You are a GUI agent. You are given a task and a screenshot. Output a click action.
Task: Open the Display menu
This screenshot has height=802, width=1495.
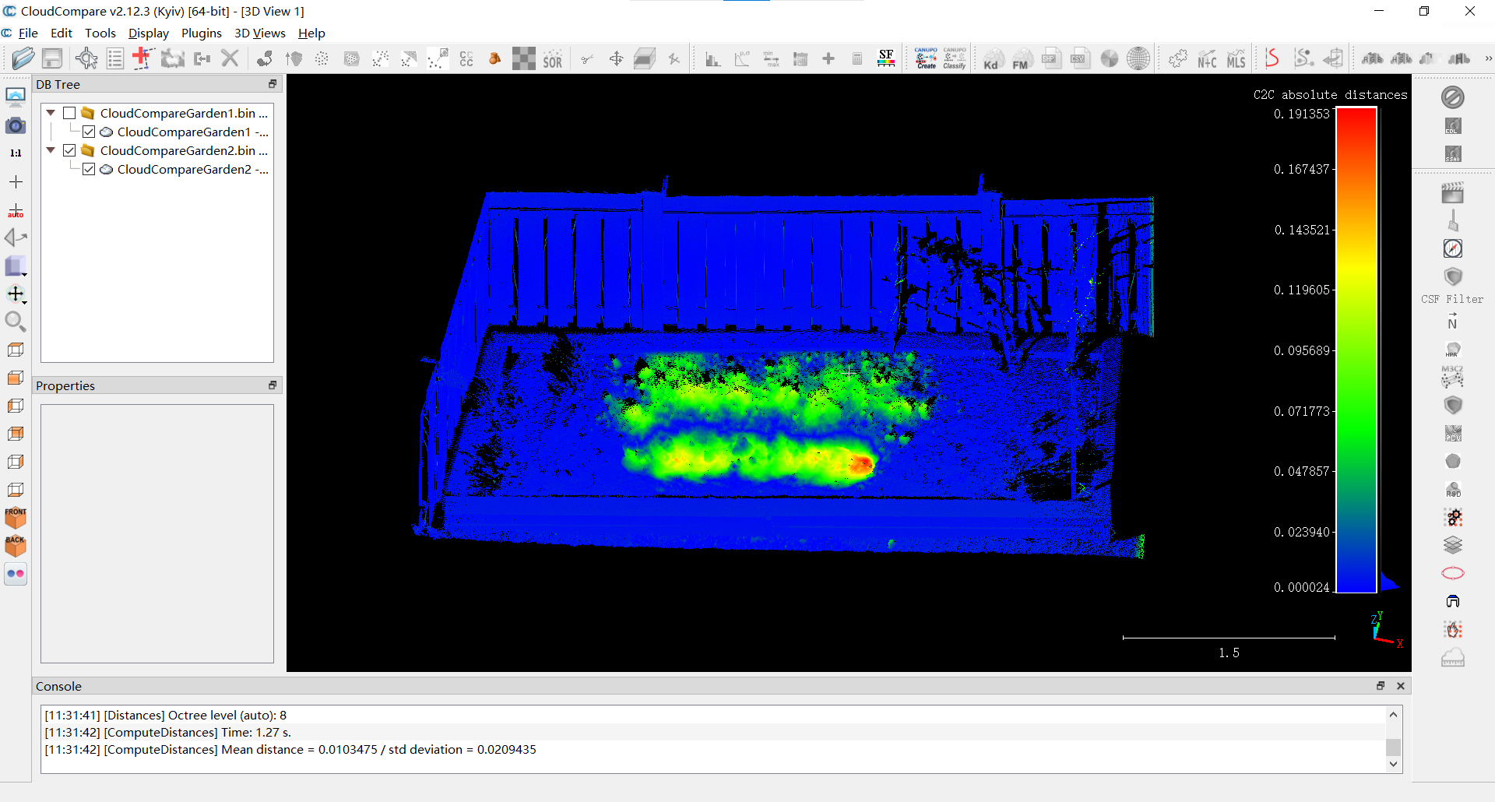point(149,33)
